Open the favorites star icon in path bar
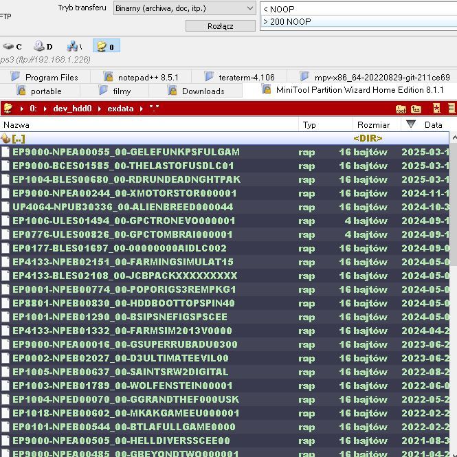Screen dimensions: 457x457 436,109
